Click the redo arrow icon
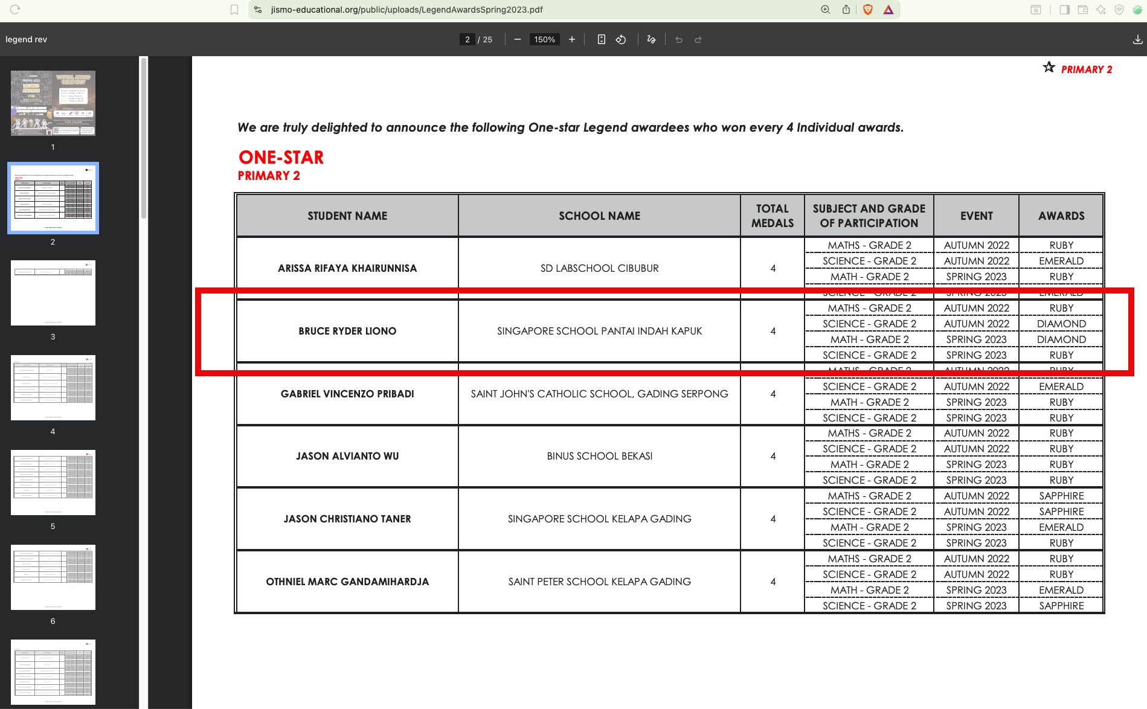The width and height of the screenshot is (1147, 709). click(698, 39)
